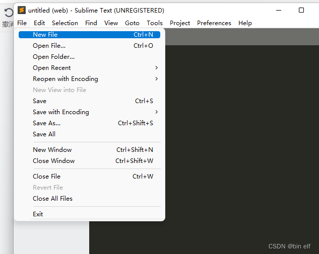
Task: Open the Project menu
Action: coord(180,23)
